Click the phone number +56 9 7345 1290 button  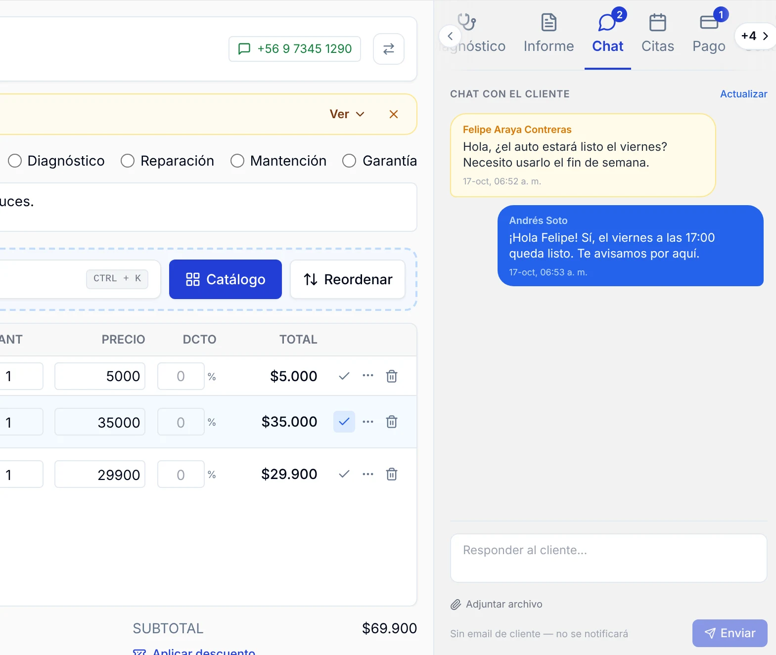[x=295, y=49]
